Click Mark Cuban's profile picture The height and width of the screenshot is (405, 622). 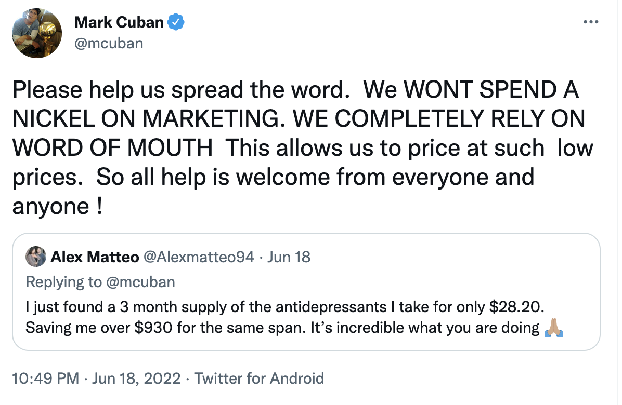click(37, 33)
